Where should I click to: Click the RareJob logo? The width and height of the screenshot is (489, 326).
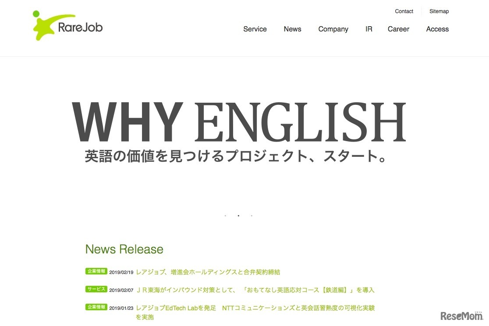click(x=67, y=25)
